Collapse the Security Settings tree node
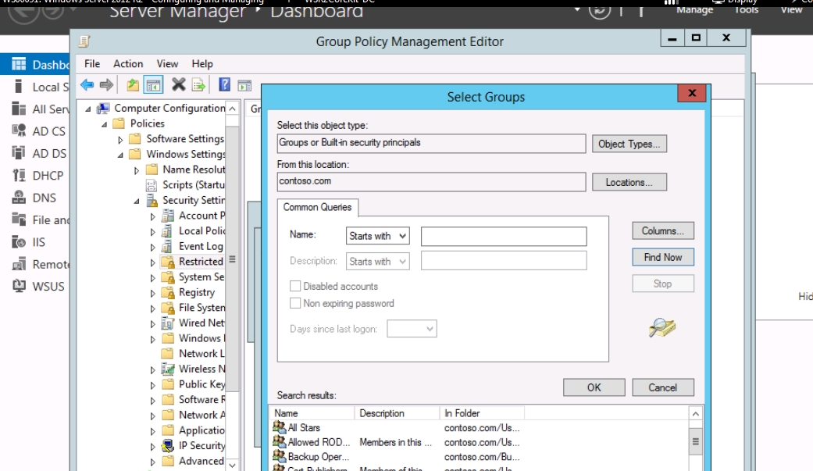813x471 pixels. [137, 201]
